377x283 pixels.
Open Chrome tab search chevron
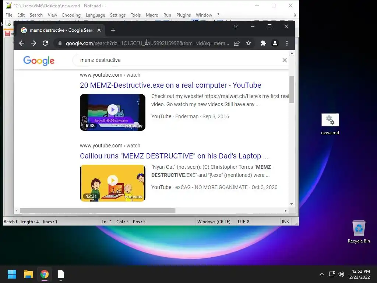(236, 26)
